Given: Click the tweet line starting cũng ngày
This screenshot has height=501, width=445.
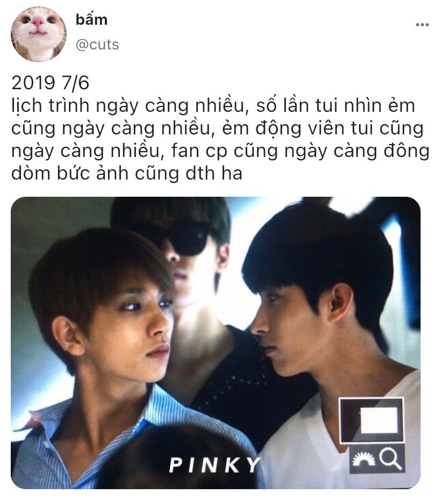Looking at the screenshot, I should 217,129.
